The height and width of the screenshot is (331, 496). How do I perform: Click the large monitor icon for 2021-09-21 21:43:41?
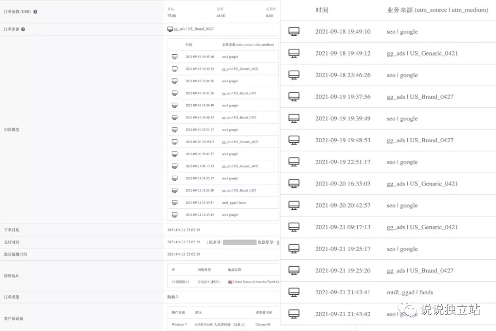coord(294,292)
